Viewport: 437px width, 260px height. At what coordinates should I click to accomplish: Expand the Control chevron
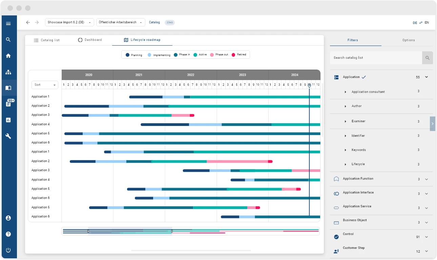426,237
